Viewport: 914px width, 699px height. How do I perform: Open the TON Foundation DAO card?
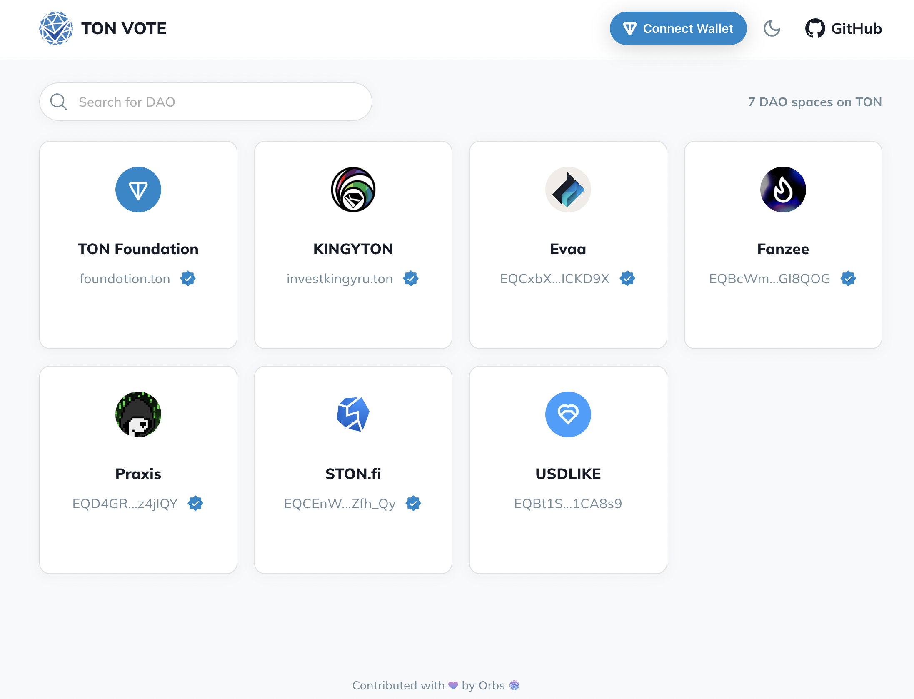[138, 245]
